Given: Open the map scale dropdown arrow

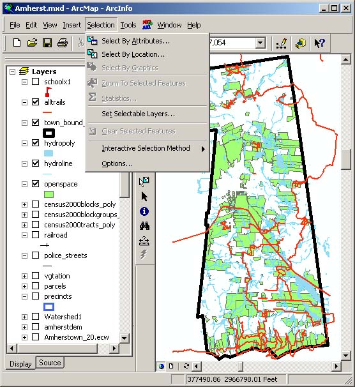Looking at the screenshot, I should pyautogui.click(x=260, y=43).
